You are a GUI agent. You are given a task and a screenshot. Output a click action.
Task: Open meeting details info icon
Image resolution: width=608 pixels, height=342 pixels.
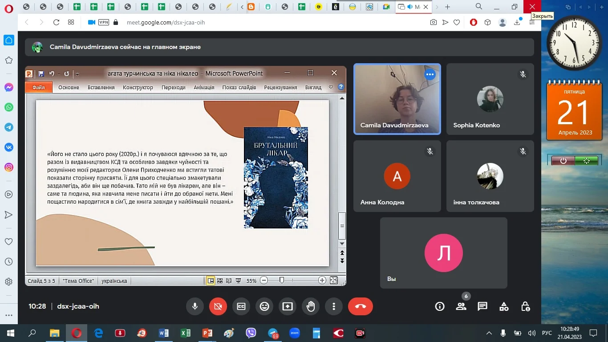(440, 306)
